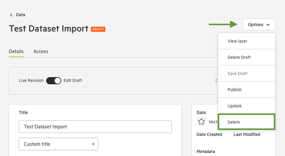
Task: Expand the Custom title dropdown
Action: [58, 144]
